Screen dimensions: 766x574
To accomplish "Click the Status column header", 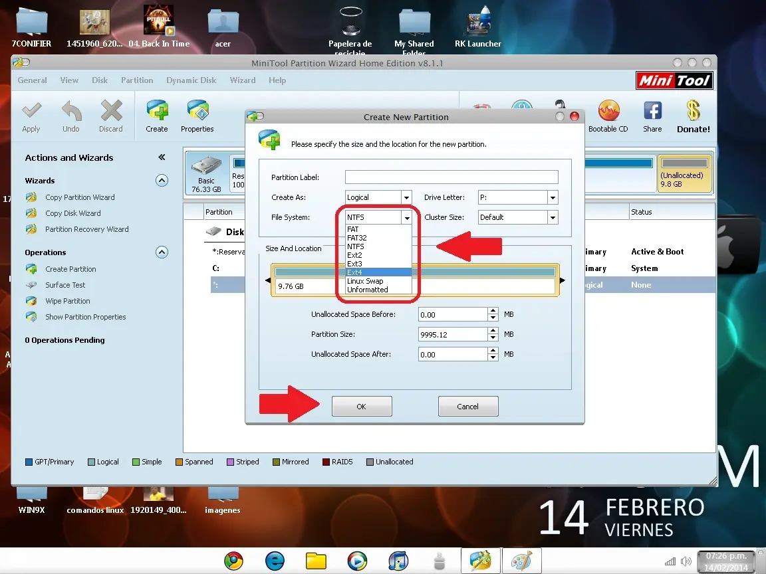I will 672,212.
